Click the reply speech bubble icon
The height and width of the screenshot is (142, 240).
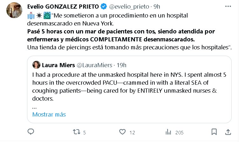point(31,132)
